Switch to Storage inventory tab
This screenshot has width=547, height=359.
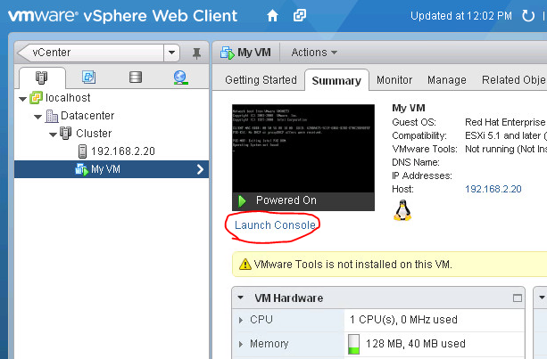click(136, 77)
